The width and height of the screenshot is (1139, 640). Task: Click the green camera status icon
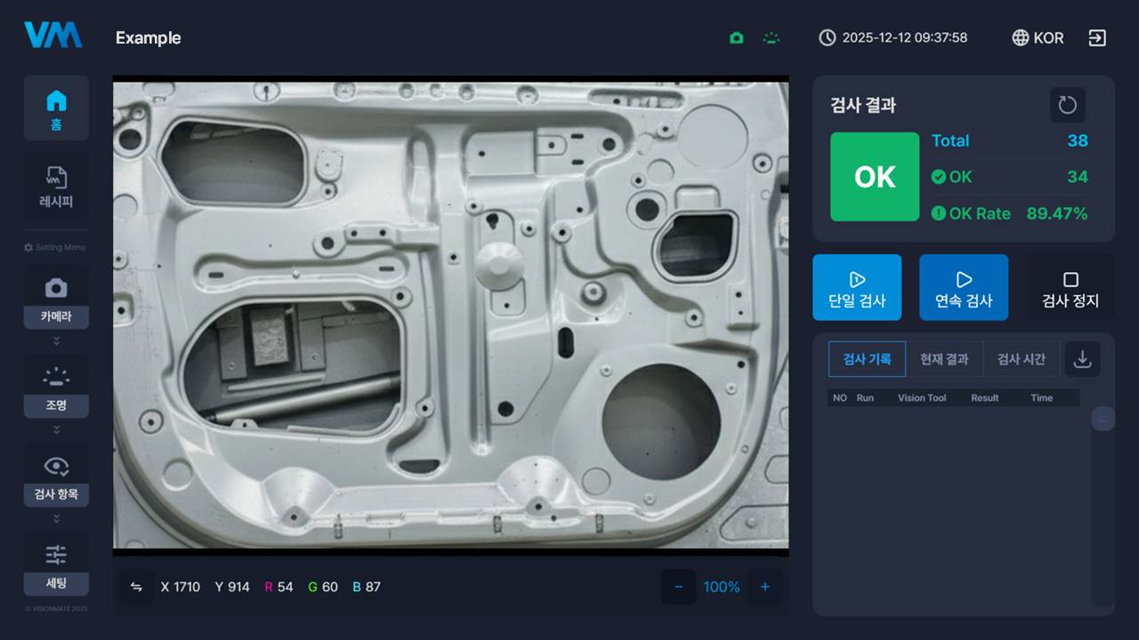(x=736, y=38)
